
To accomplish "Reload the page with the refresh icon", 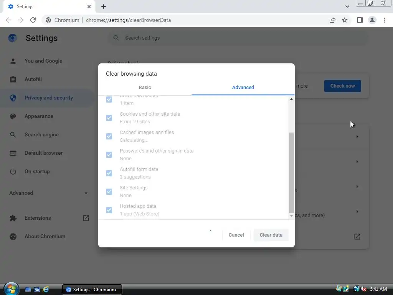I will pyautogui.click(x=33, y=20).
